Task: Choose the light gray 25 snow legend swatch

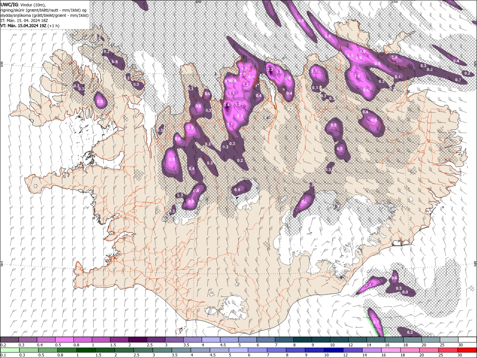Action: 449,340
